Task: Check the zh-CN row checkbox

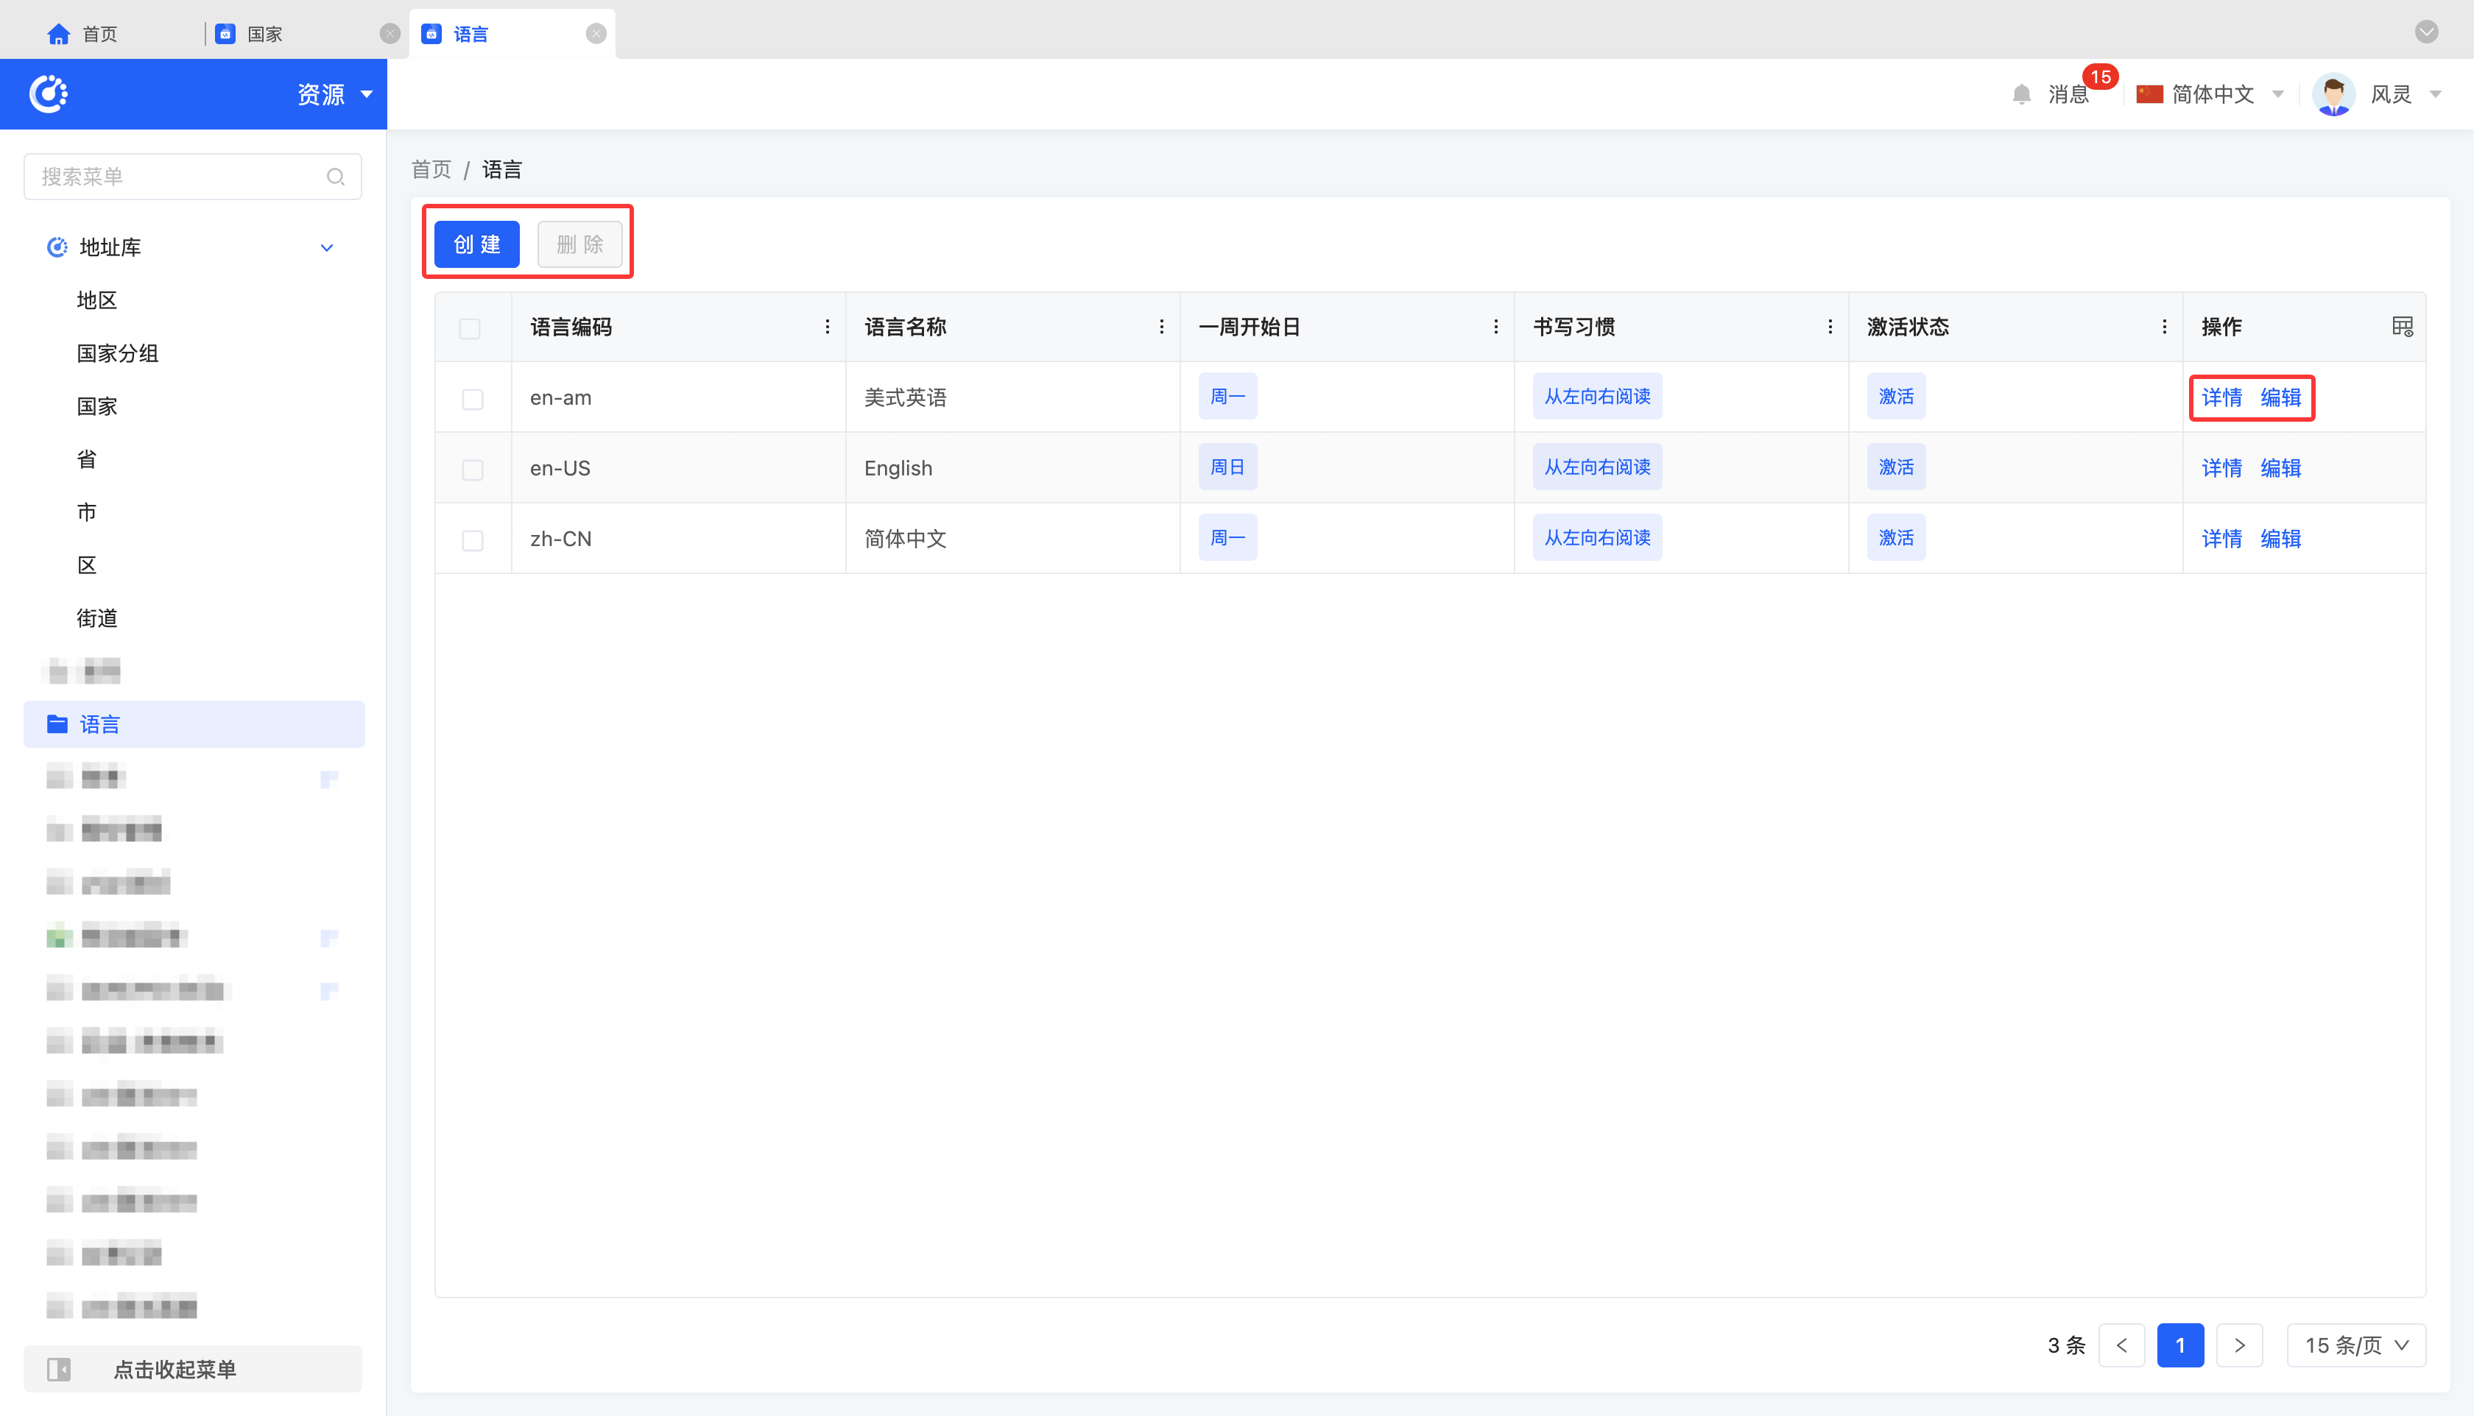Action: (x=473, y=539)
